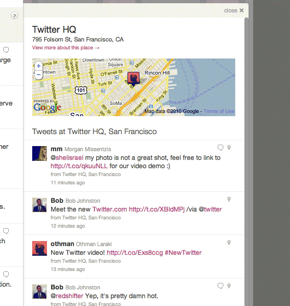Click the Twitter.com link in Bob's tweet
290x306 pixels.
pyautogui.click(x=110, y=209)
